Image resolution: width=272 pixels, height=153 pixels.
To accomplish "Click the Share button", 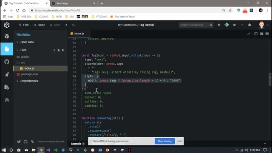I will pyautogui.click(x=39, y=25).
